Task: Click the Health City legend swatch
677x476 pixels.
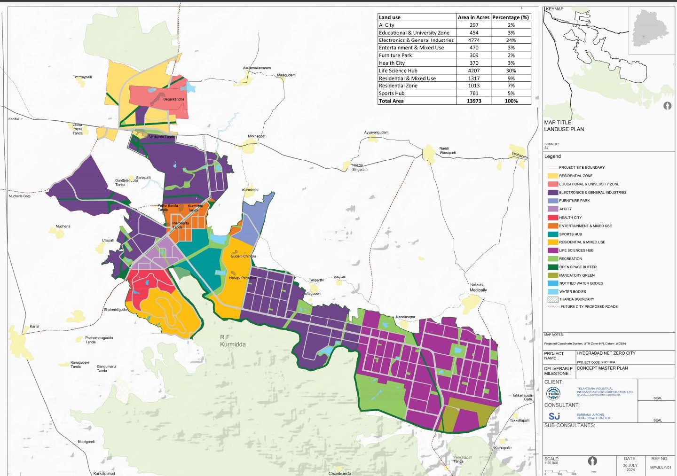Action: coord(552,218)
